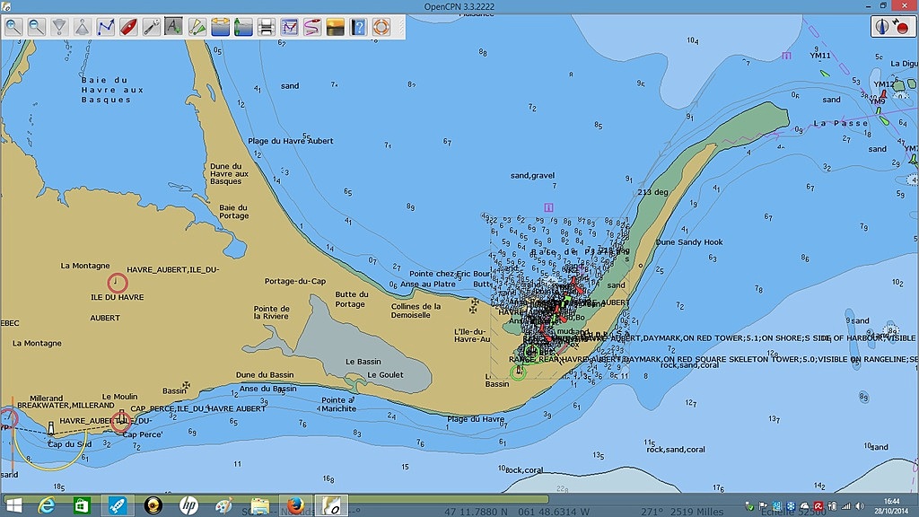Zoom out with the magnifier minus tool

pyautogui.click(x=36, y=27)
